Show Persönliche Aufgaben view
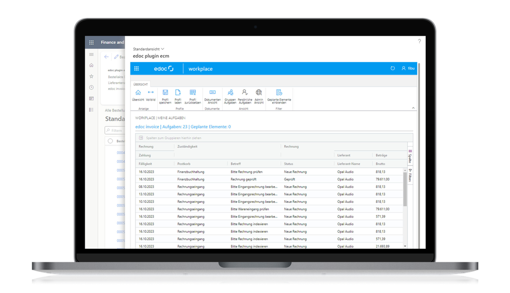Image resolution: width=510 pixels, height=293 pixels. [x=245, y=97]
